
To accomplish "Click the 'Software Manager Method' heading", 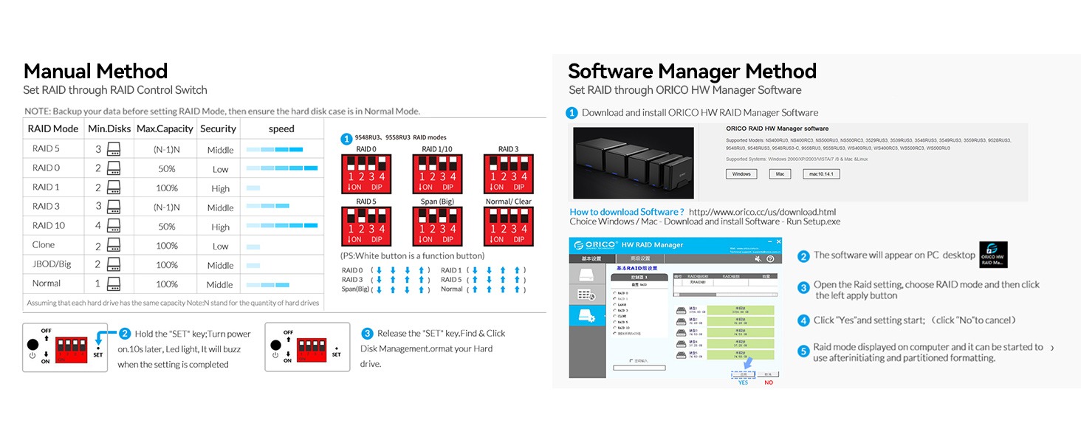I will (x=693, y=71).
